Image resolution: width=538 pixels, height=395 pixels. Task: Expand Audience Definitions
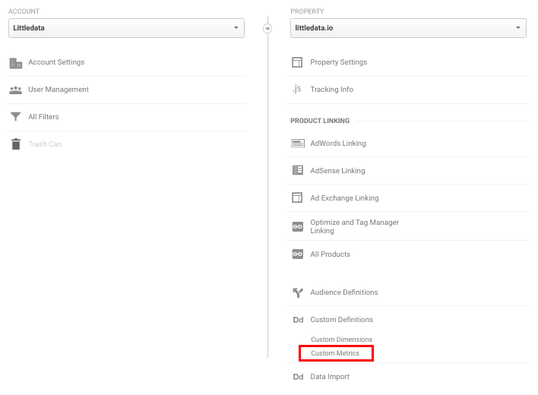344,292
